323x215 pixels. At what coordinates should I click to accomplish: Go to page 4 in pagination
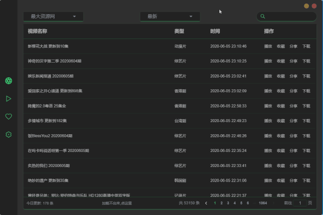point(235,203)
